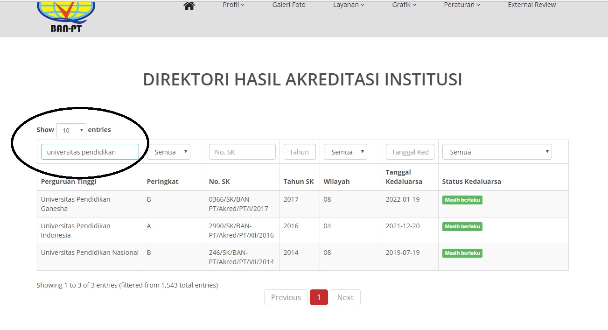The width and height of the screenshot is (608, 330).
Task: Open the Peringkat filter set to Semua
Action: pos(168,151)
